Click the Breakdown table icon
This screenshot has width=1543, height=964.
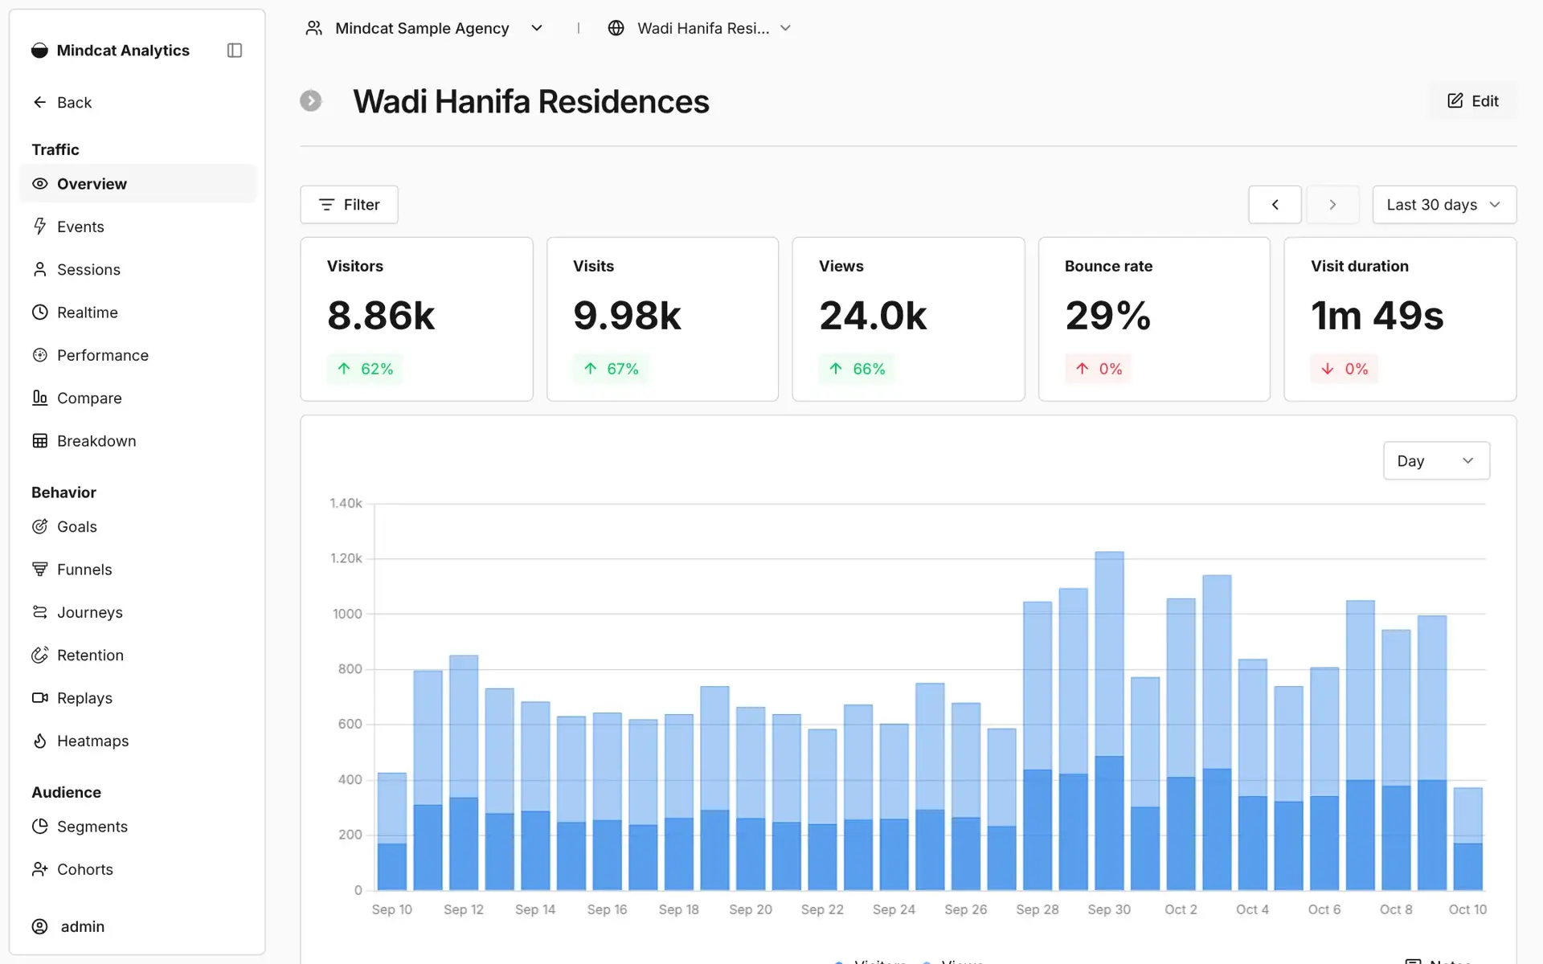[x=39, y=441]
